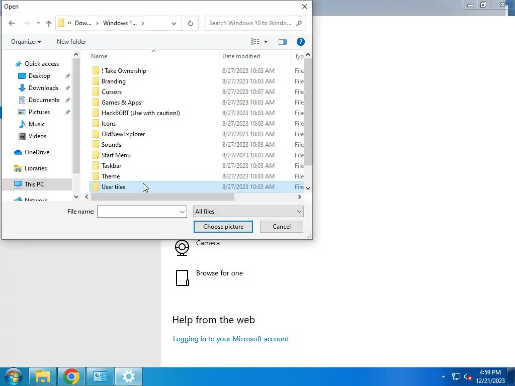Open the Organize menu
This screenshot has width=515, height=386.
click(x=26, y=42)
